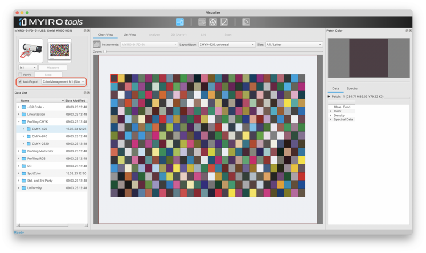Undock the Data List panel
Screen dimensions: 426x253
pyautogui.click(x=85, y=93)
